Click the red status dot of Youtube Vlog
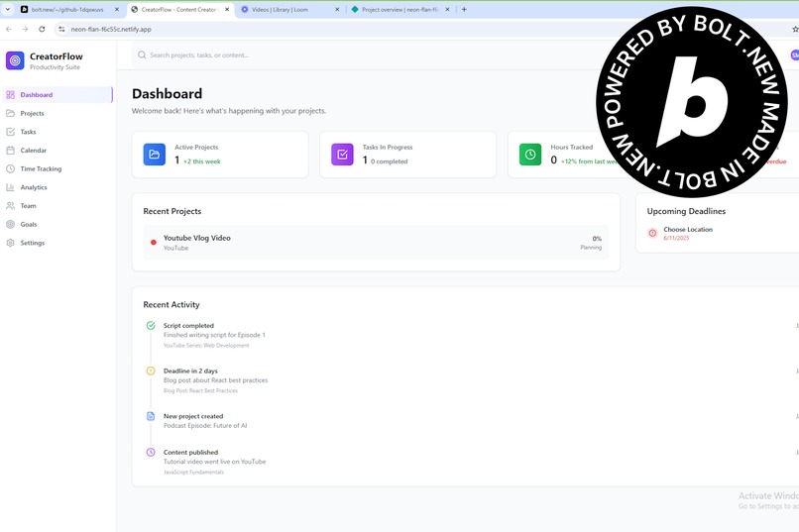The width and height of the screenshot is (799, 532). [154, 243]
